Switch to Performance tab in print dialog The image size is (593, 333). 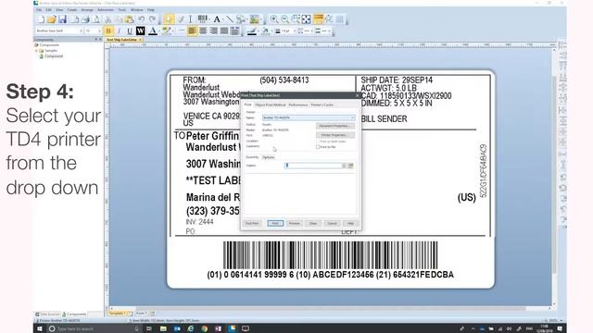[298, 105]
